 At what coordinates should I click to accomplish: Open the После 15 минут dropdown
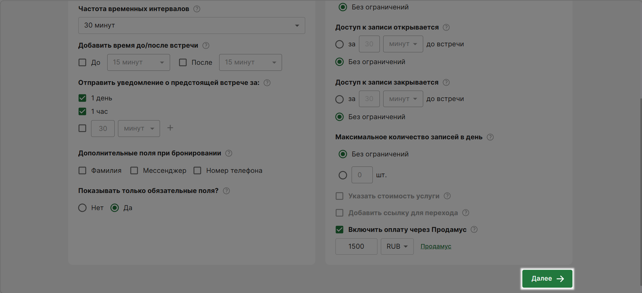250,62
